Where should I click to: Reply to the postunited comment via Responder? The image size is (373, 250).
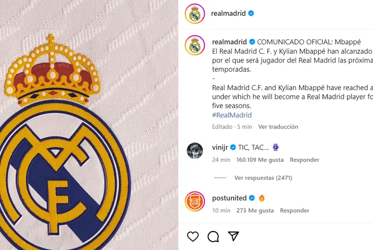[x=295, y=211]
